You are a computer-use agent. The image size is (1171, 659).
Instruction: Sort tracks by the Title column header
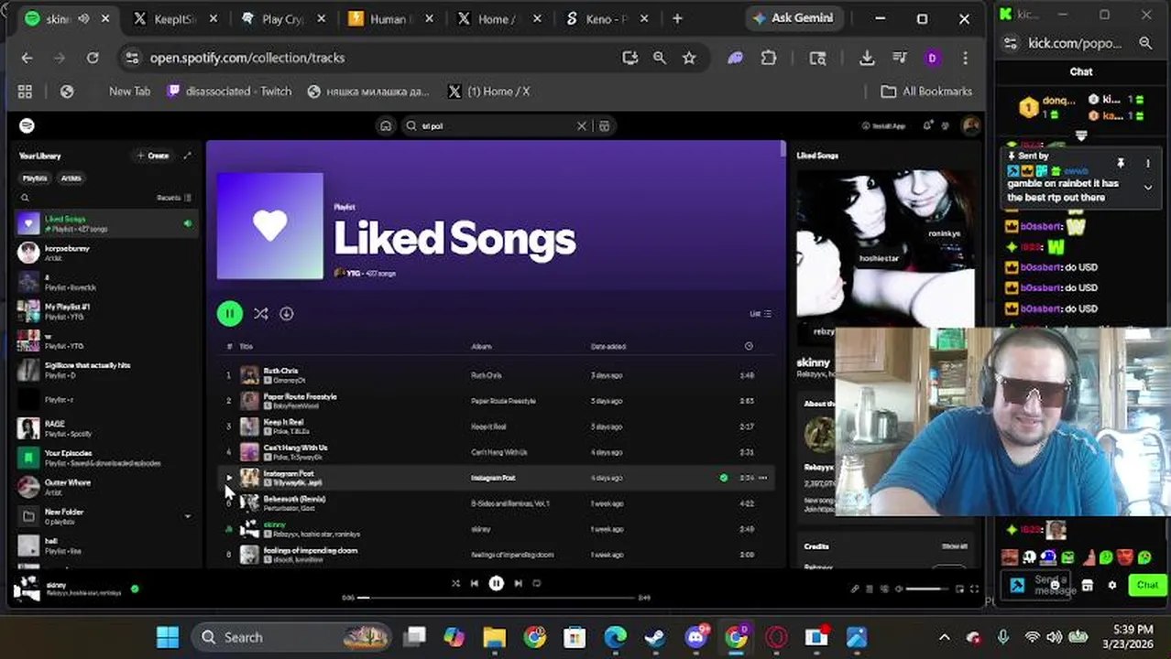coord(246,347)
